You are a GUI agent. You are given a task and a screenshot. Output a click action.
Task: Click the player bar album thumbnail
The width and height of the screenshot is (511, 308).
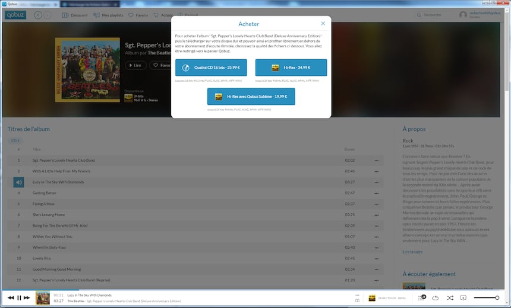click(43, 298)
